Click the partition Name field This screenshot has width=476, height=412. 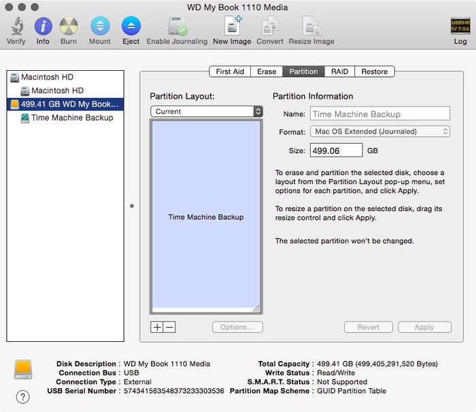pos(380,114)
